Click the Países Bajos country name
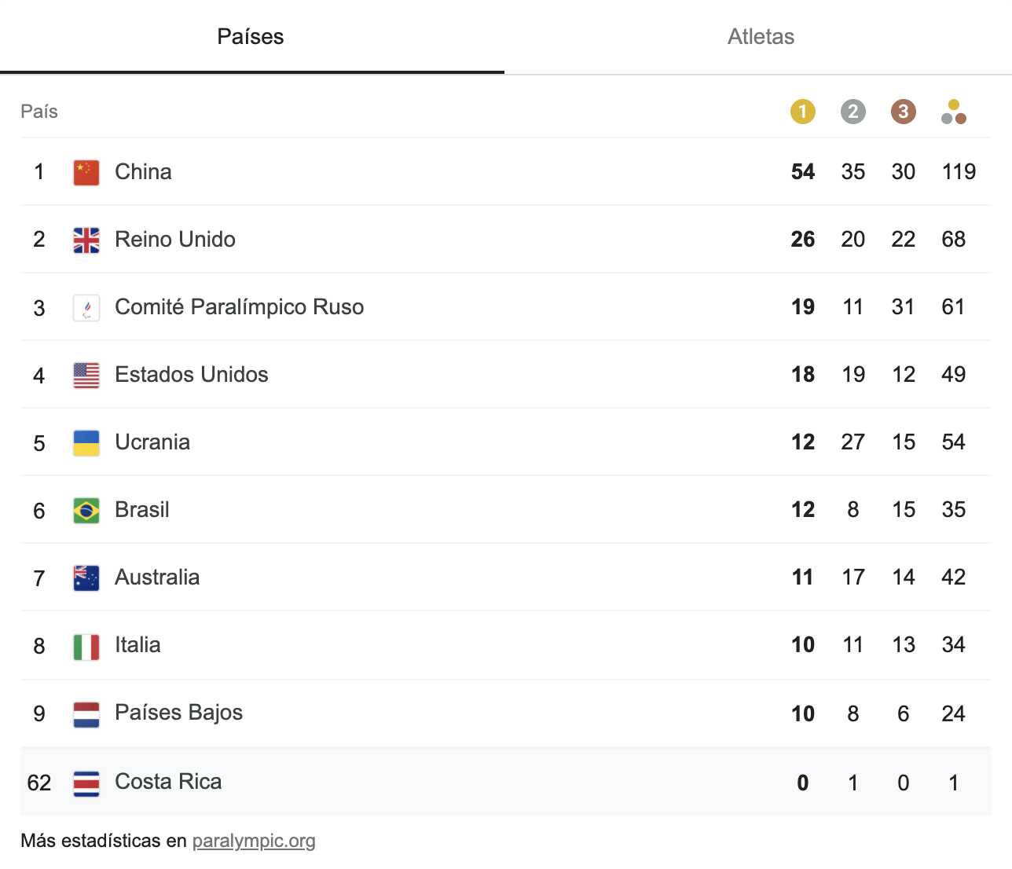This screenshot has width=1012, height=869. tap(178, 713)
